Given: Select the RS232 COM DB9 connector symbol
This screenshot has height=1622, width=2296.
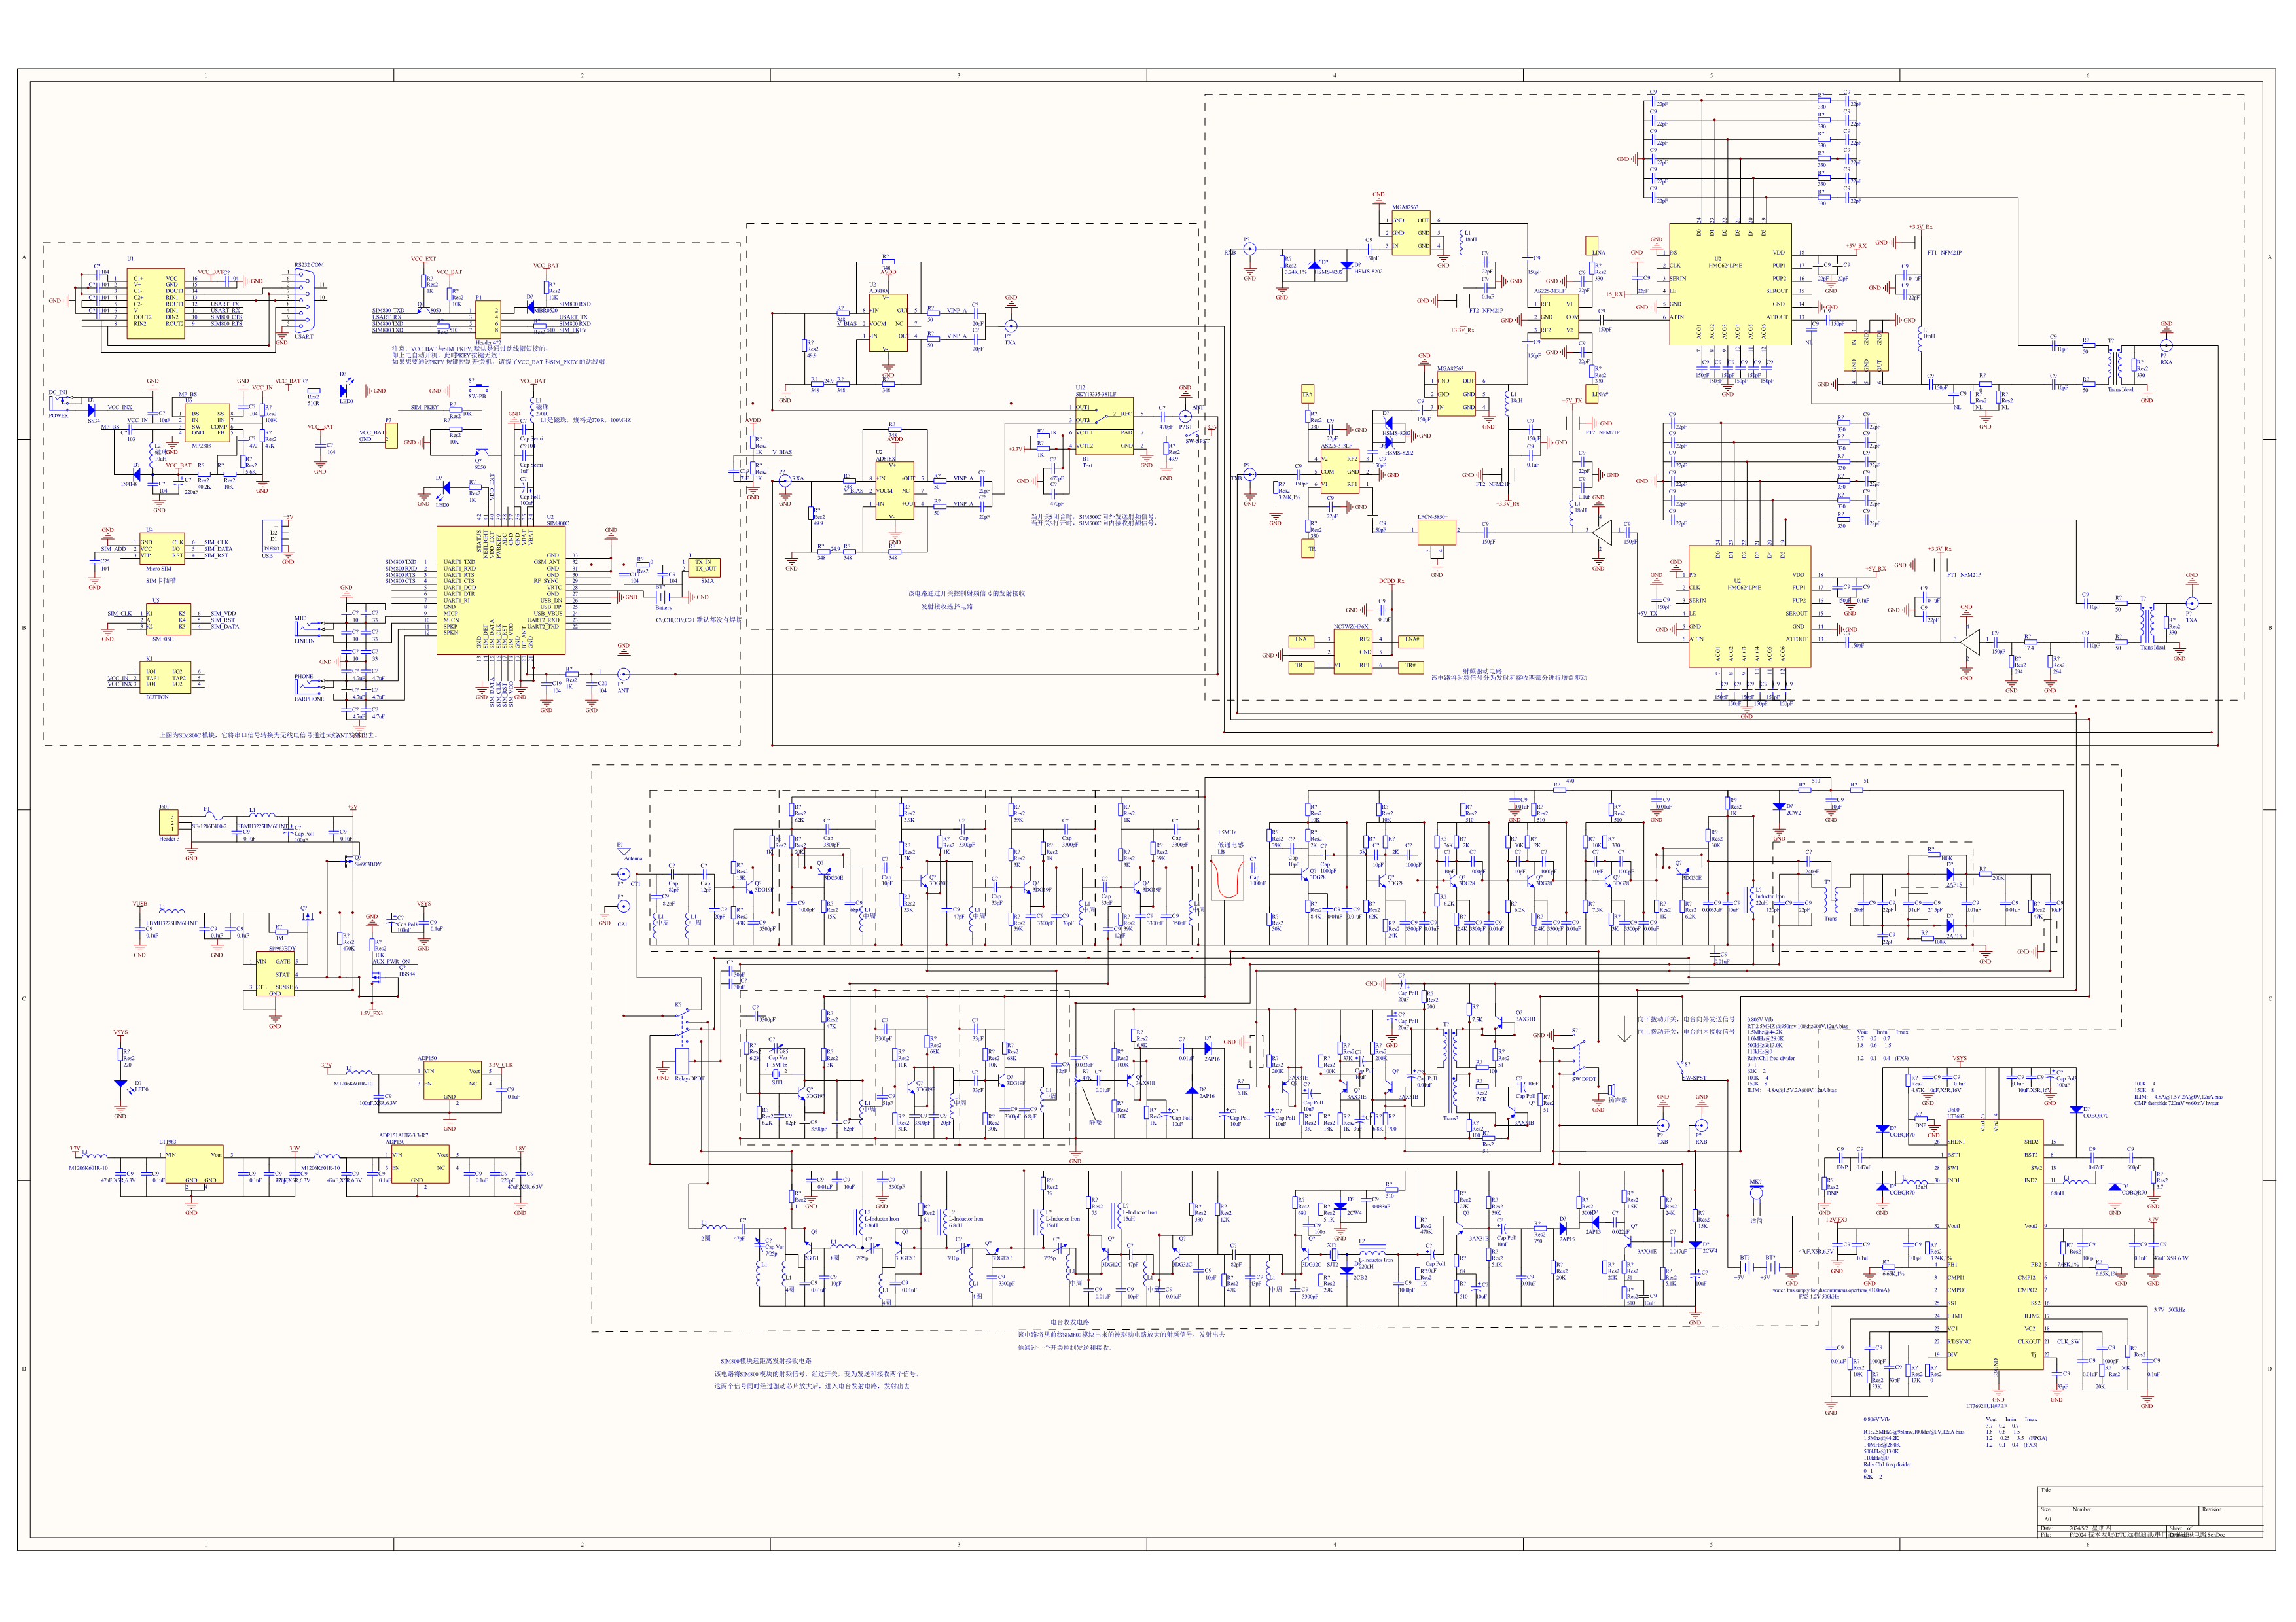Looking at the screenshot, I should pos(303,301).
